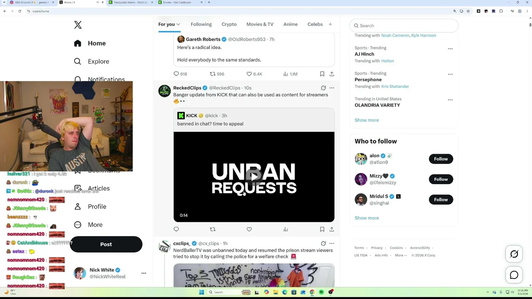Like the ReckedClips post
Image resolution: width=532 pixels, height=299 pixels.
point(249,229)
